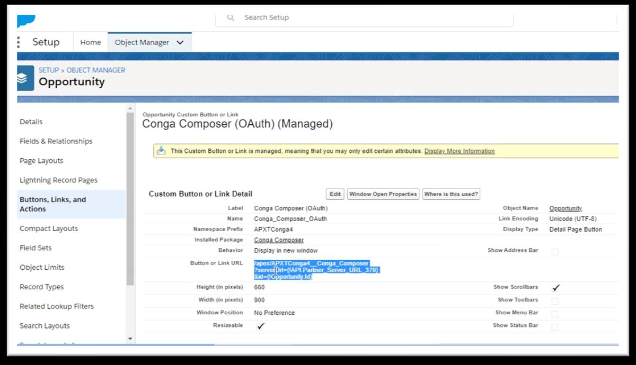The height and width of the screenshot is (365, 636).
Task: Go to Object Limits section
Action: (42, 268)
